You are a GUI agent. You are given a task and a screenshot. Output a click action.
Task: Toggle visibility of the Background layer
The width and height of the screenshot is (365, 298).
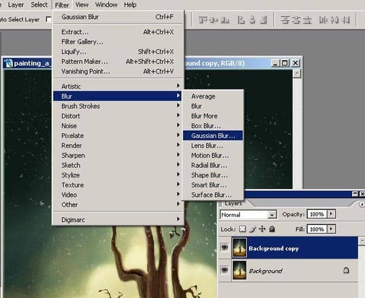tap(224, 270)
